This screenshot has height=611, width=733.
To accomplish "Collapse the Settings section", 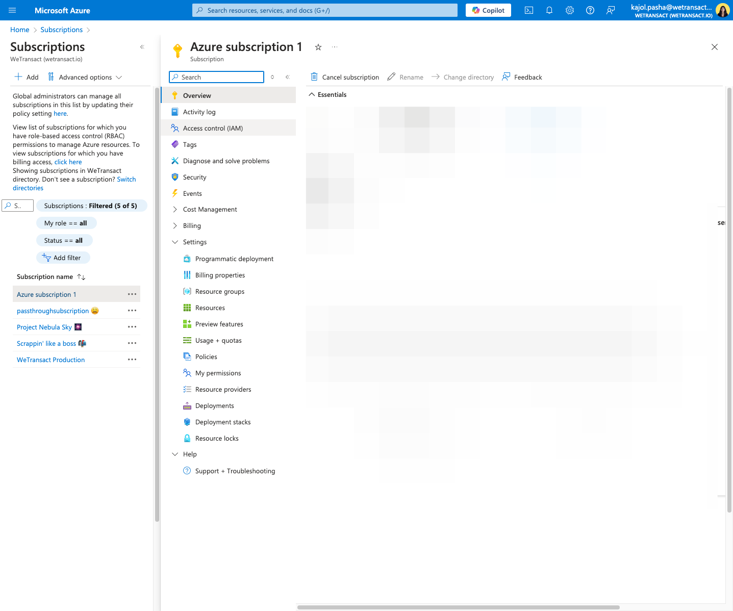I will point(175,242).
